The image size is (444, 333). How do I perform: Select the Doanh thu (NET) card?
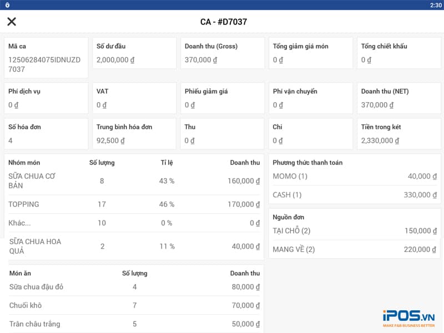point(398,98)
